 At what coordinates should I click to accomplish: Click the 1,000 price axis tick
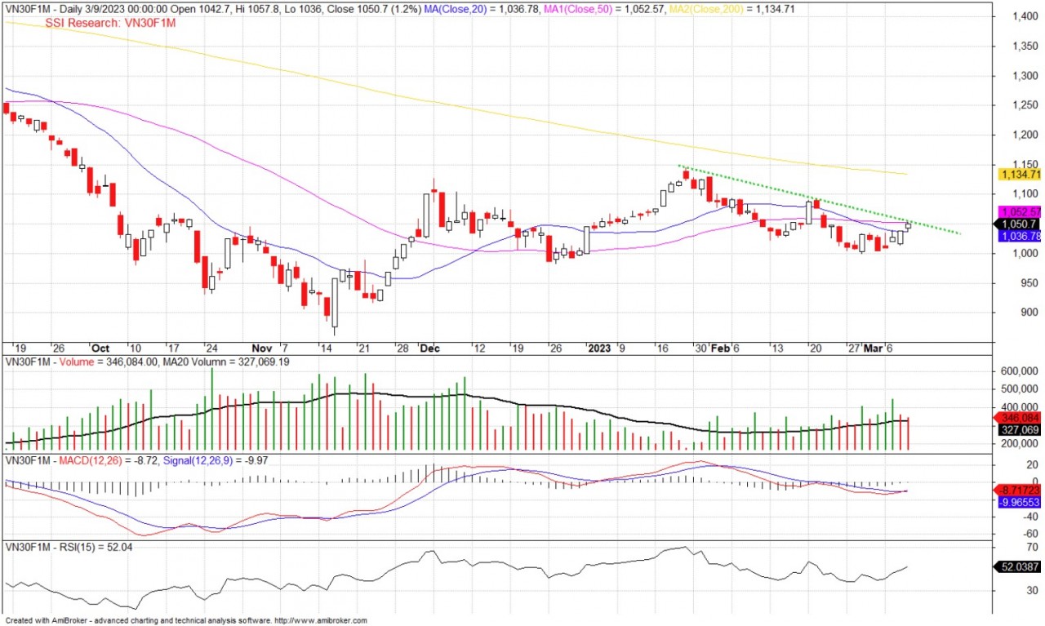tap(1024, 254)
